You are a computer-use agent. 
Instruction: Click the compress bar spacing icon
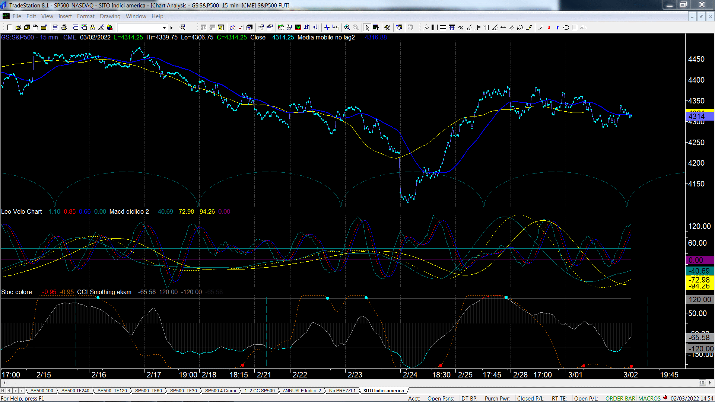point(327,28)
